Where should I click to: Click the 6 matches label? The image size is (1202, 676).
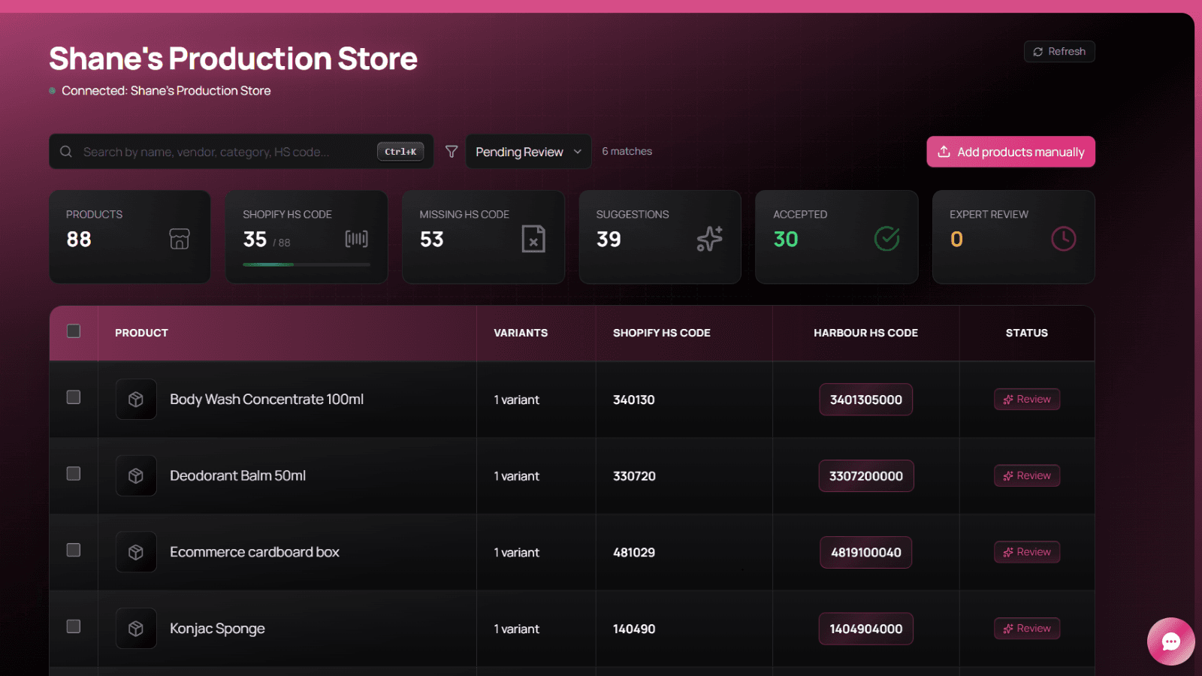click(627, 151)
